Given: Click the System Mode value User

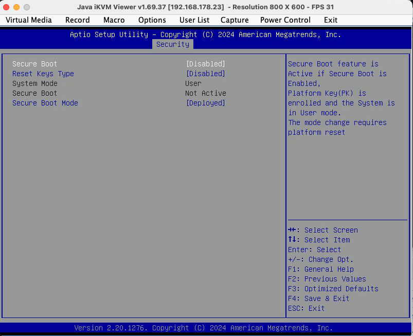Looking at the screenshot, I should [x=193, y=83].
